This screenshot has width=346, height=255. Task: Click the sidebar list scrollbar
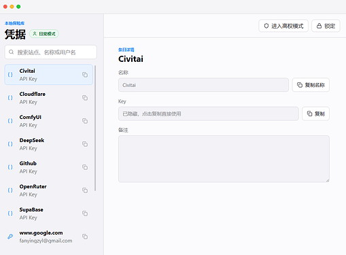point(95,128)
